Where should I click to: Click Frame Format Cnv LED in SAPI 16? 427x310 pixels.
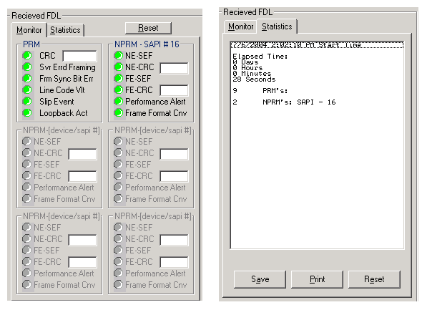click(119, 113)
